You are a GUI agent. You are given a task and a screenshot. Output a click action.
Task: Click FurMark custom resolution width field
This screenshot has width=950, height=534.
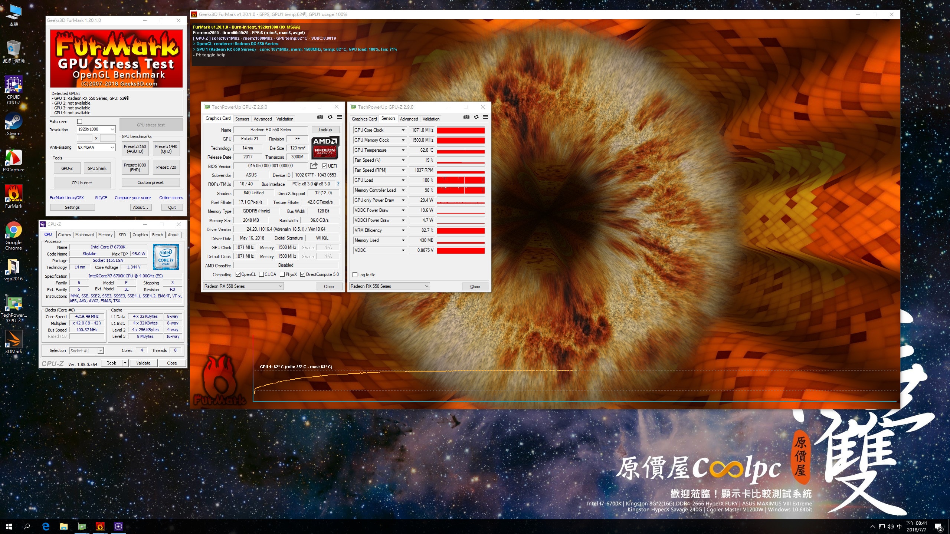[85, 138]
